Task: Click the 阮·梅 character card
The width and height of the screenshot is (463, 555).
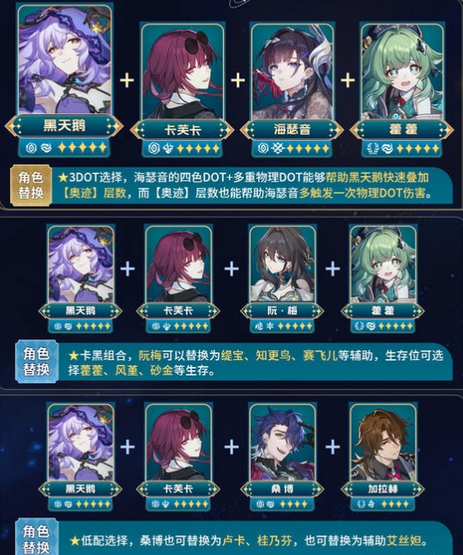Action: pyautogui.click(x=282, y=265)
